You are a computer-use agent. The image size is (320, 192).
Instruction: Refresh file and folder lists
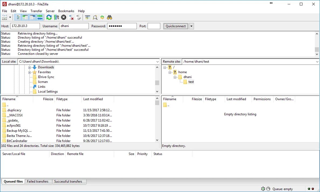(x=49, y=17)
